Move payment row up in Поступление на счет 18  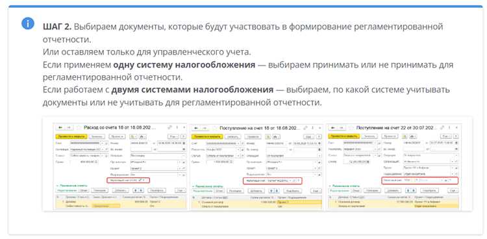click(x=271, y=191)
